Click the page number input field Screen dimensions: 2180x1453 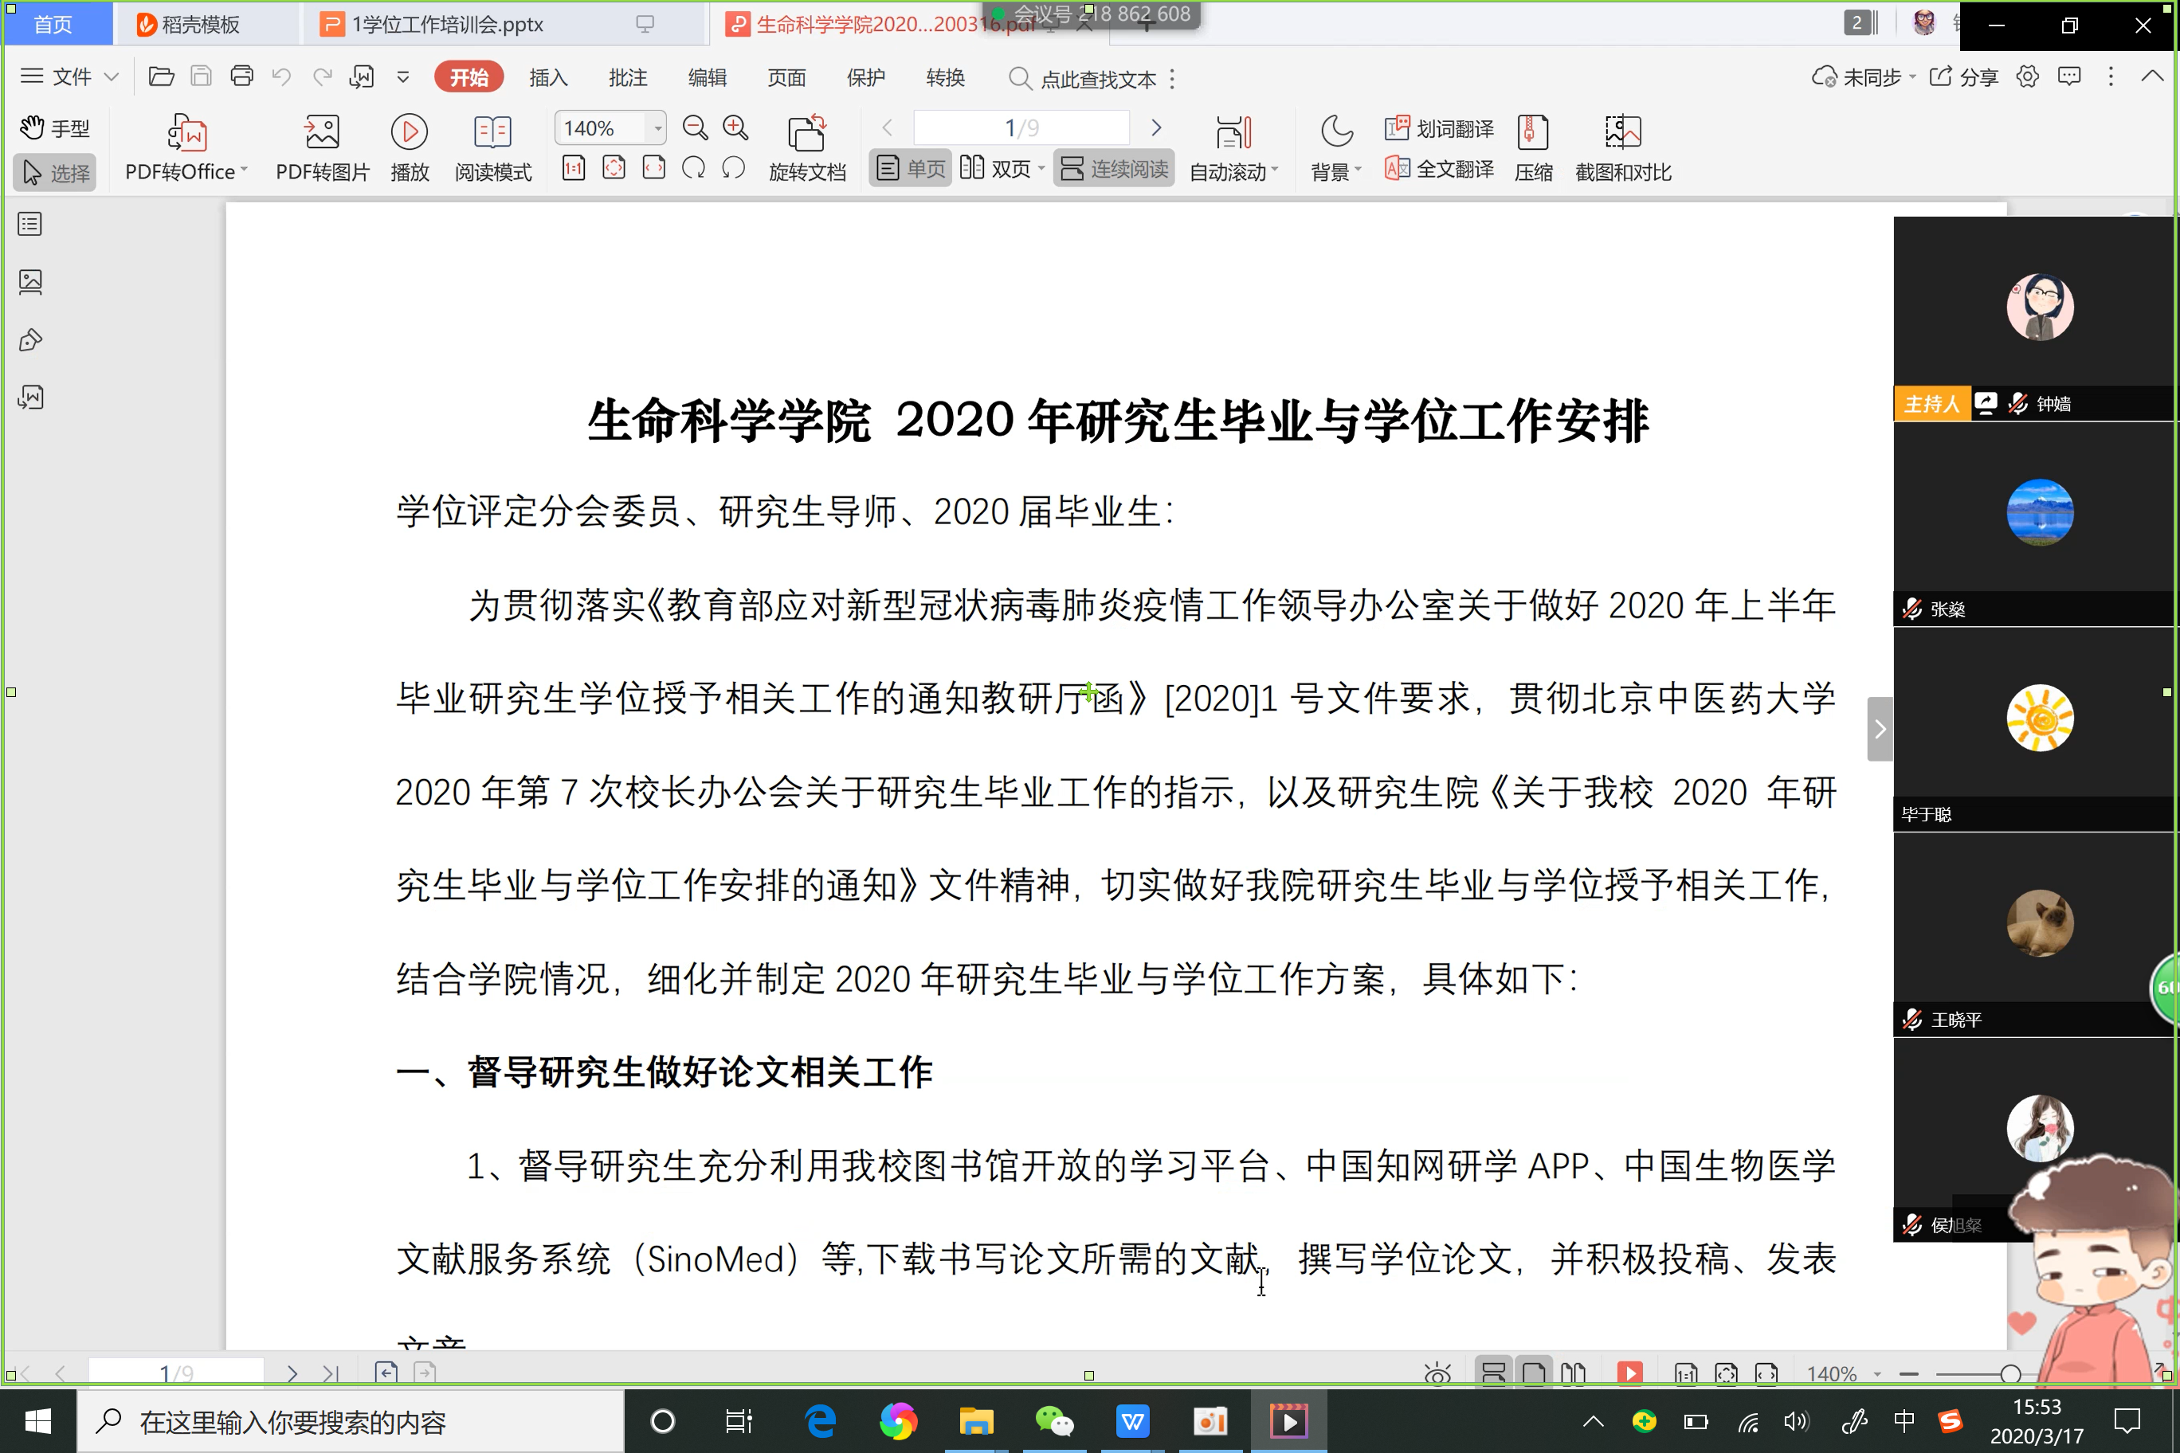(x=1021, y=128)
